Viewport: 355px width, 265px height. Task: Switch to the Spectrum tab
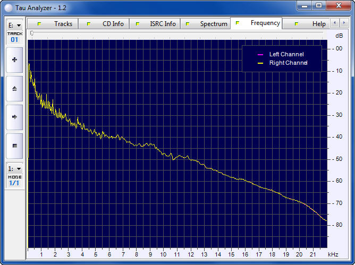tap(205, 24)
